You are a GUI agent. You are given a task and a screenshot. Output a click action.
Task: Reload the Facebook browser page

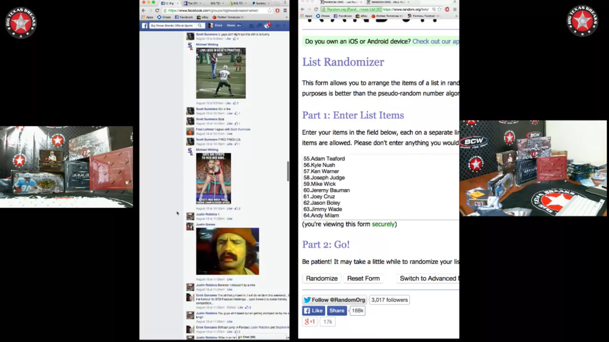157,10
